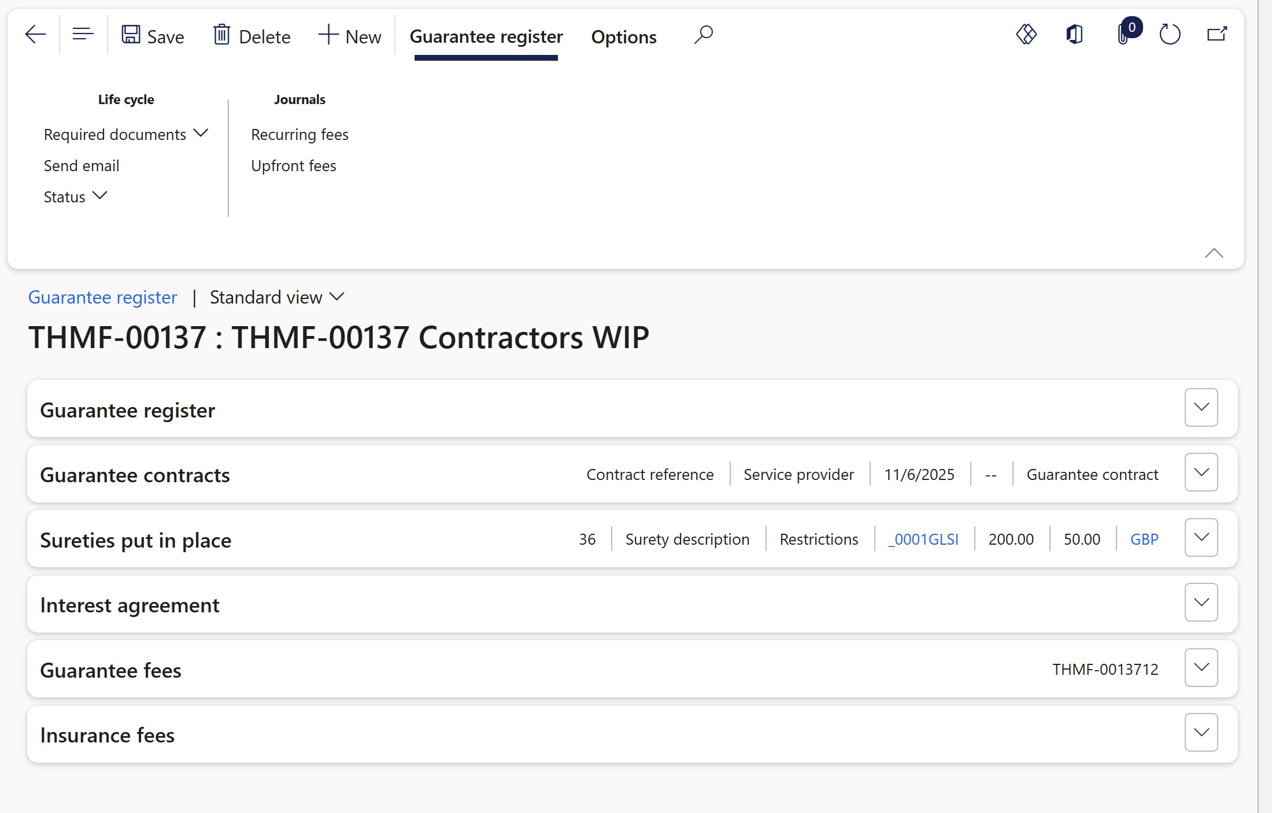The width and height of the screenshot is (1272, 813).
Task: Select the Guarantee register ribbon tab
Action: click(486, 37)
